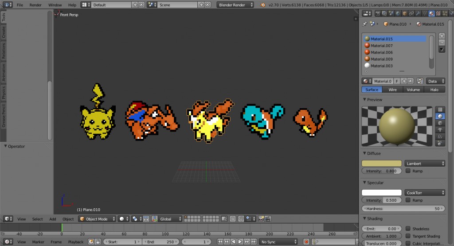
Task: Collapse the Operator panel
Action: [x=5, y=146]
